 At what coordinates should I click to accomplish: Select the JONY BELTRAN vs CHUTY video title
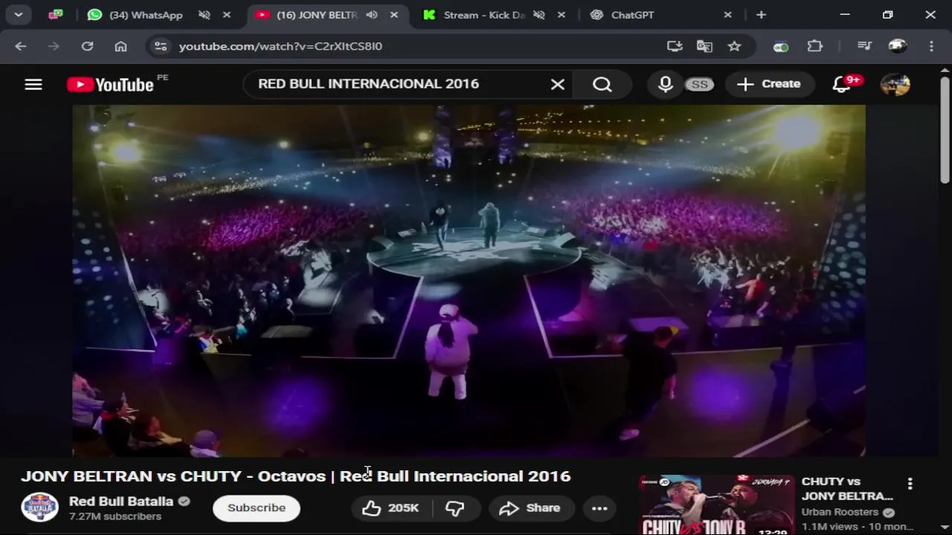point(295,476)
